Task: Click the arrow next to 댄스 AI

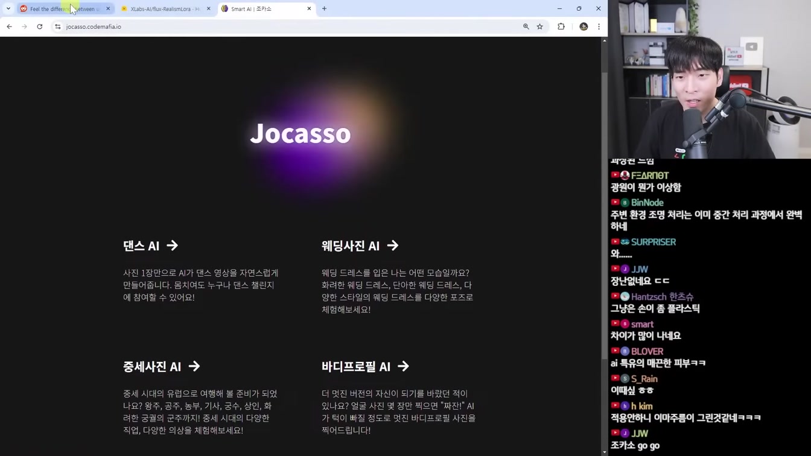Action: click(x=173, y=245)
